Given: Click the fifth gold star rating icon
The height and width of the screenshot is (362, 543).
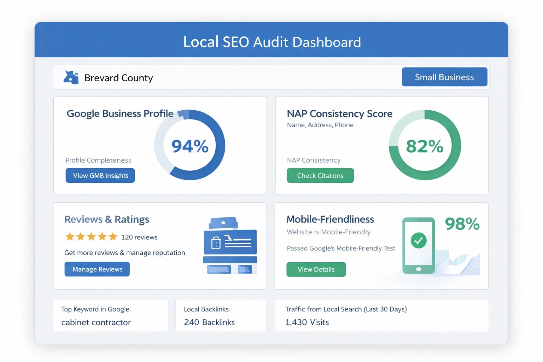Looking at the screenshot, I should click(x=113, y=237).
